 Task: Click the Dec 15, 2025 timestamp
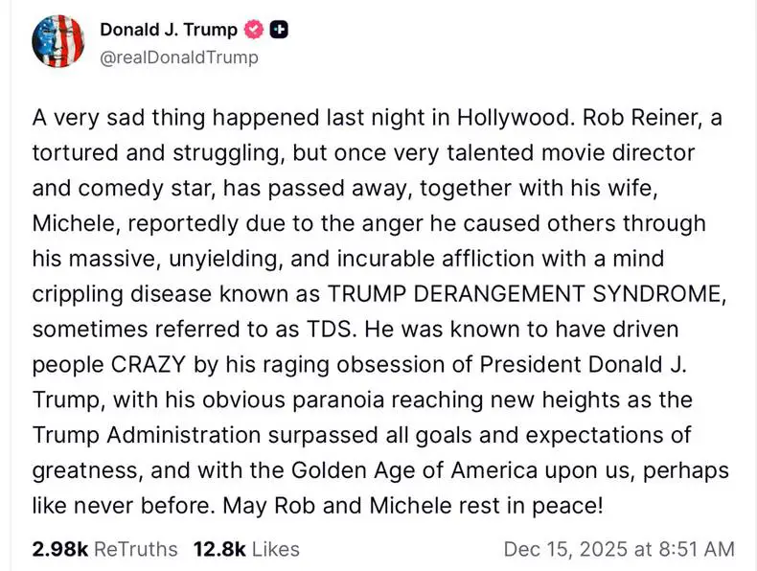pyautogui.click(x=619, y=549)
